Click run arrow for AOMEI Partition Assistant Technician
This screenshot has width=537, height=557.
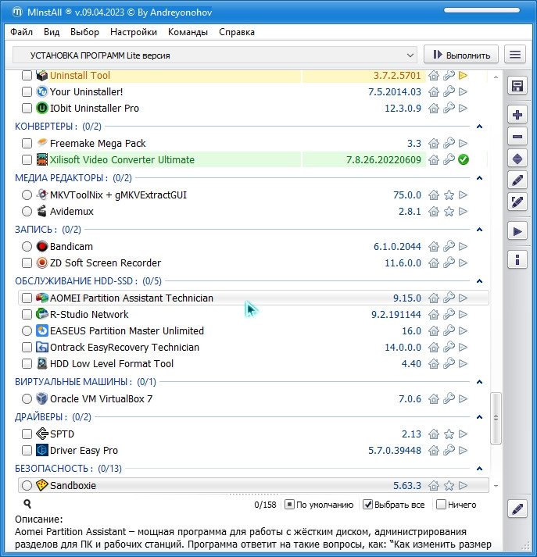point(463,298)
